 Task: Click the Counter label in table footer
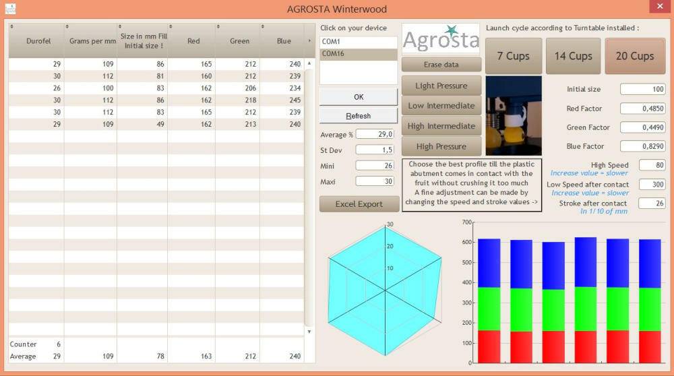23,344
